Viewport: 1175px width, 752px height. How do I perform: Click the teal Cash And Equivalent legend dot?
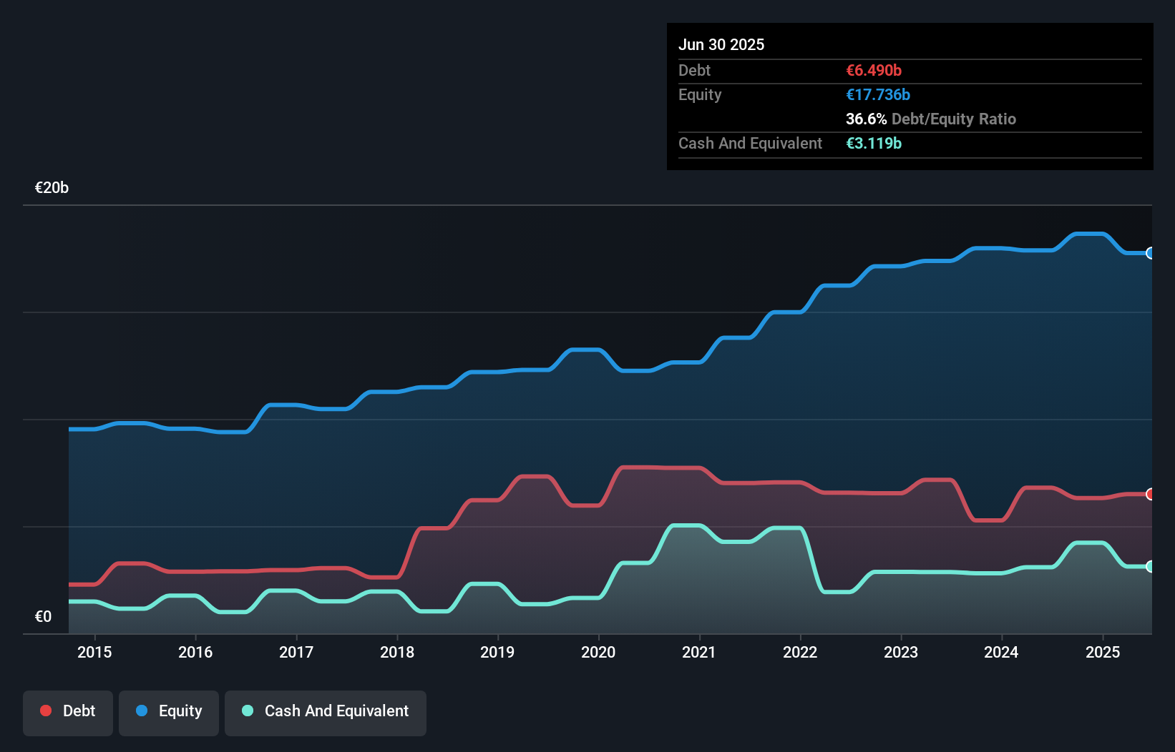coord(246,711)
